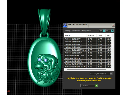Click the 2.03 DWT value
127x95 pixels.
pos(100,44)
